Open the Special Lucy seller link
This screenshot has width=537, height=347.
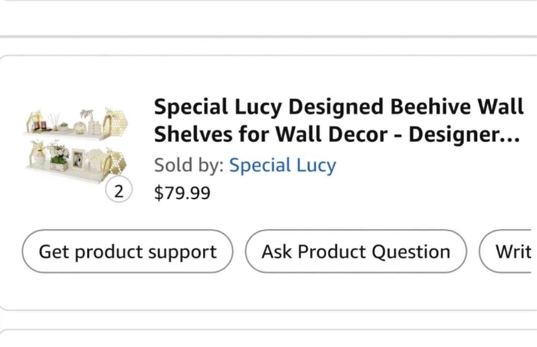tap(282, 165)
